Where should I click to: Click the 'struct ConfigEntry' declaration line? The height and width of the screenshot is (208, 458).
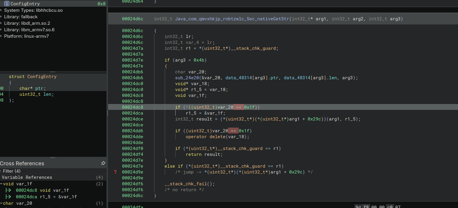point(33,77)
